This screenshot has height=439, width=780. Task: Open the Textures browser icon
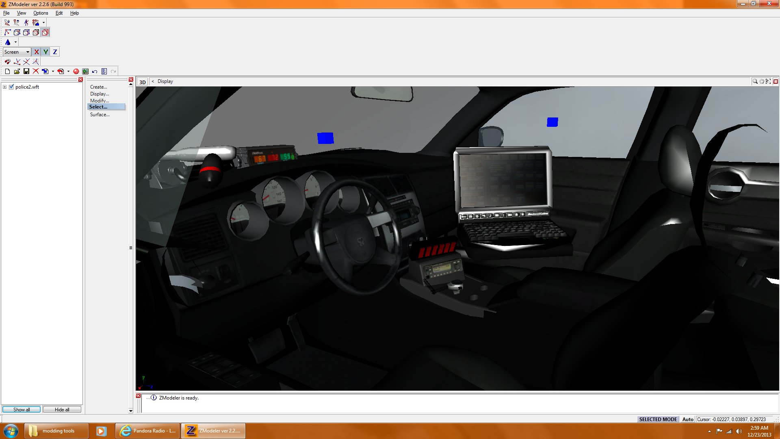coord(85,71)
